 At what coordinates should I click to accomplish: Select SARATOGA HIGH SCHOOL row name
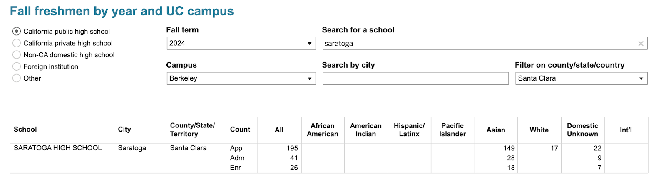[x=58, y=148]
